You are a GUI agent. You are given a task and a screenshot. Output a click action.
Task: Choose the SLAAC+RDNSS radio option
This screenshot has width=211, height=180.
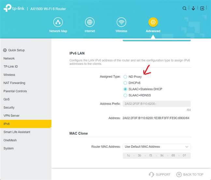click(125, 95)
